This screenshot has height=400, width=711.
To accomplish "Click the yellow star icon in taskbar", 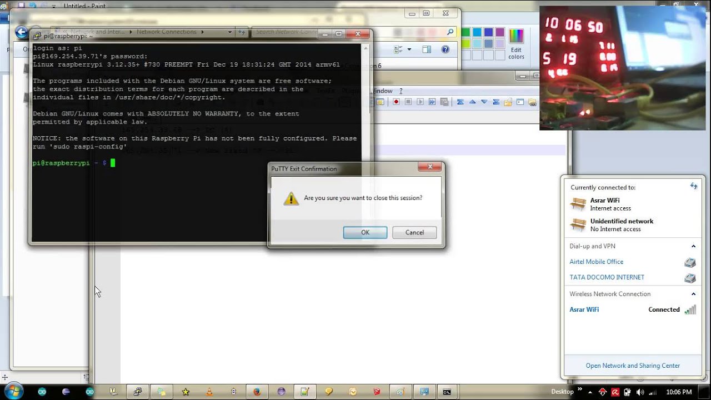I will click(186, 392).
